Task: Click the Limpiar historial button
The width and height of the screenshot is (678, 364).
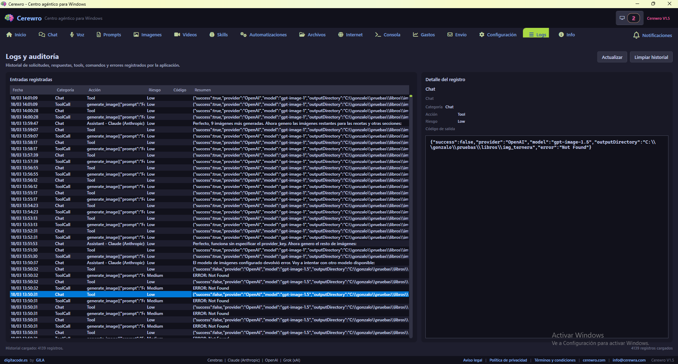Action: (651, 57)
